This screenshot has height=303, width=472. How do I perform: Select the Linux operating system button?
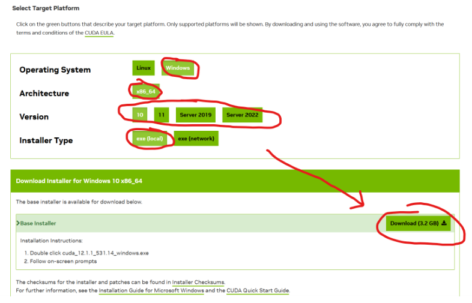[144, 68]
